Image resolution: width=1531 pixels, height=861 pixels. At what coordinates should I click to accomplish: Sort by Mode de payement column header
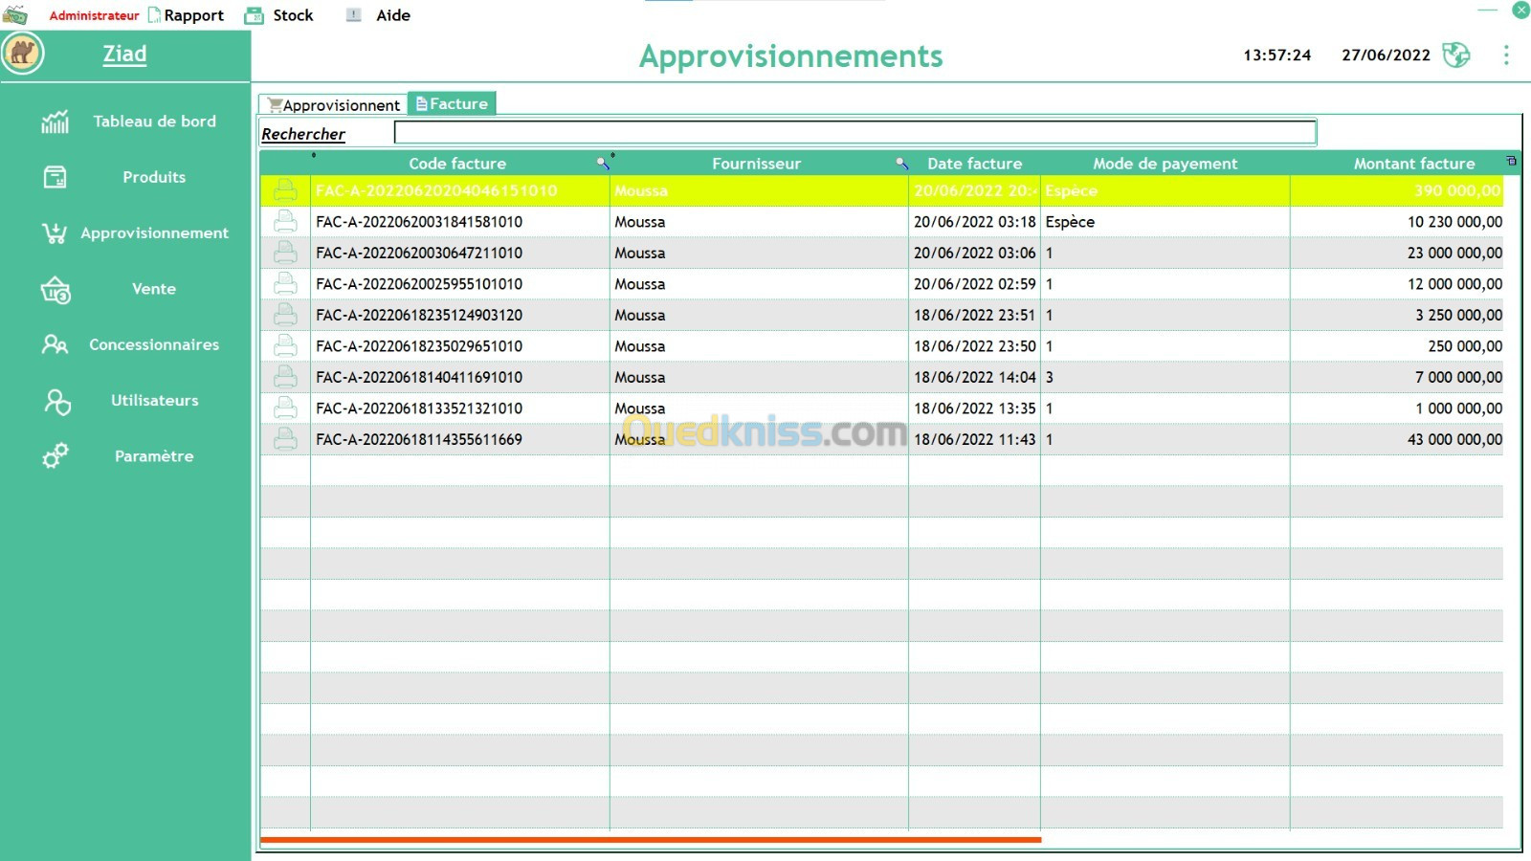(x=1165, y=164)
